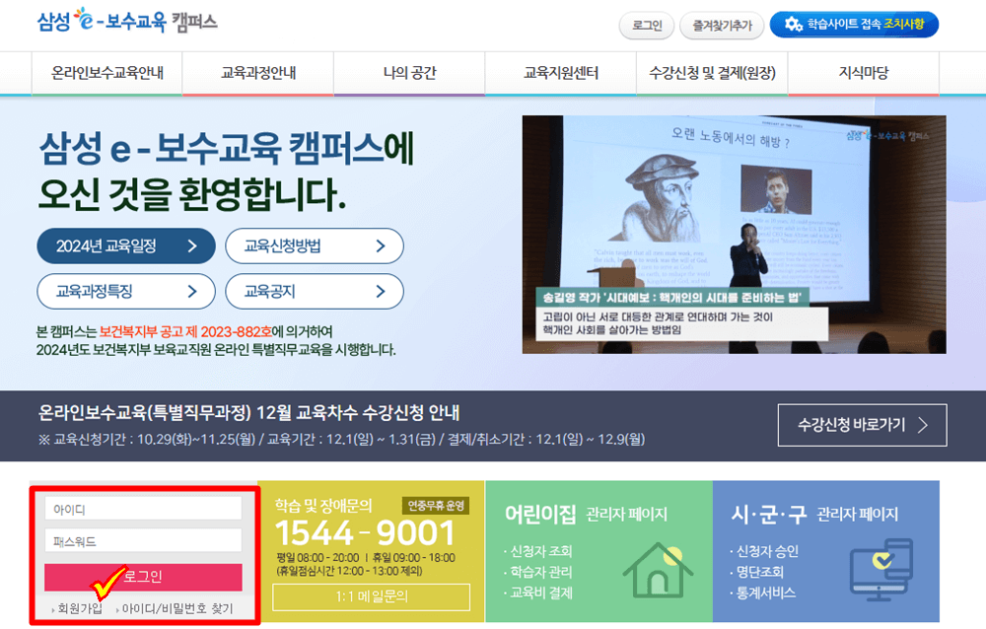Click 신청자 조회 link
986x629 pixels.
[540, 551]
